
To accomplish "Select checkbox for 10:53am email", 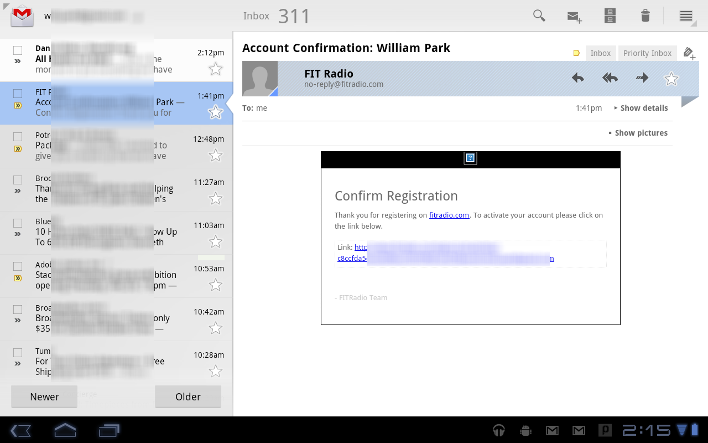I will (18, 266).
